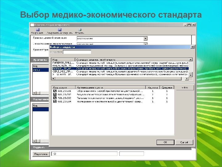Click the up arrow of standards list scrollbar
The height and width of the screenshot is (167, 222).
coord(191,60)
